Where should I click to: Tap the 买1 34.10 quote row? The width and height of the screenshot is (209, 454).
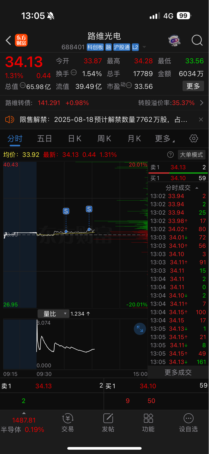click(x=178, y=178)
